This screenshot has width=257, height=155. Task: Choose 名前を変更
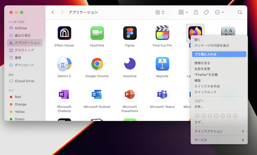[x=219, y=69]
